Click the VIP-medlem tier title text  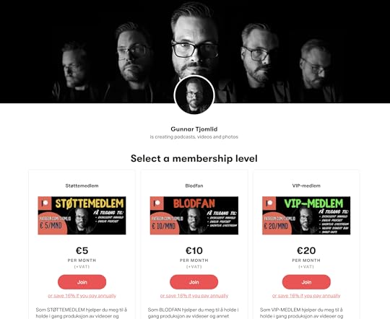[x=306, y=185]
